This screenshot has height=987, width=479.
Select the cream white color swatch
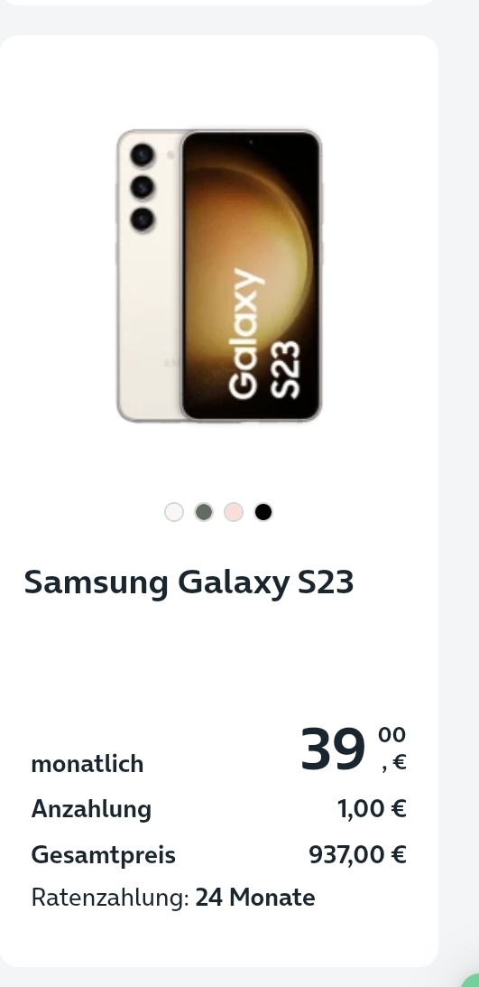tap(174, 512)
